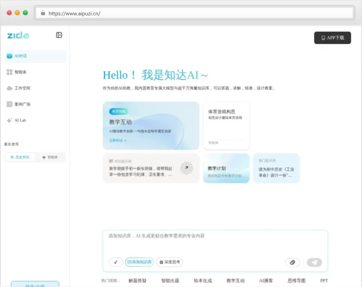The image size is (362, 287).
Task: Choose the AI播客 hot skill
Action: click(x=266, y=281)
